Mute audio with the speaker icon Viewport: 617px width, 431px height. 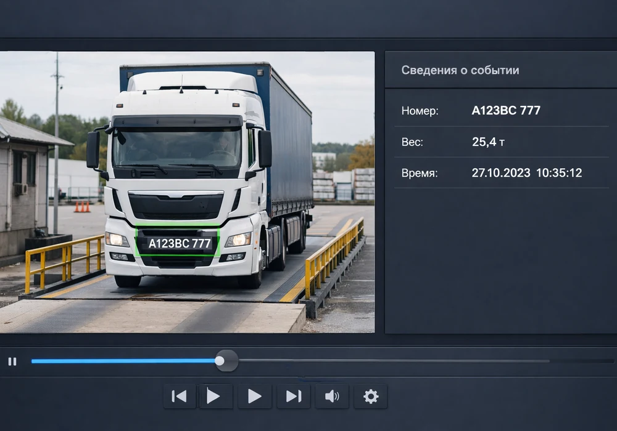click(x=332, y=396)
